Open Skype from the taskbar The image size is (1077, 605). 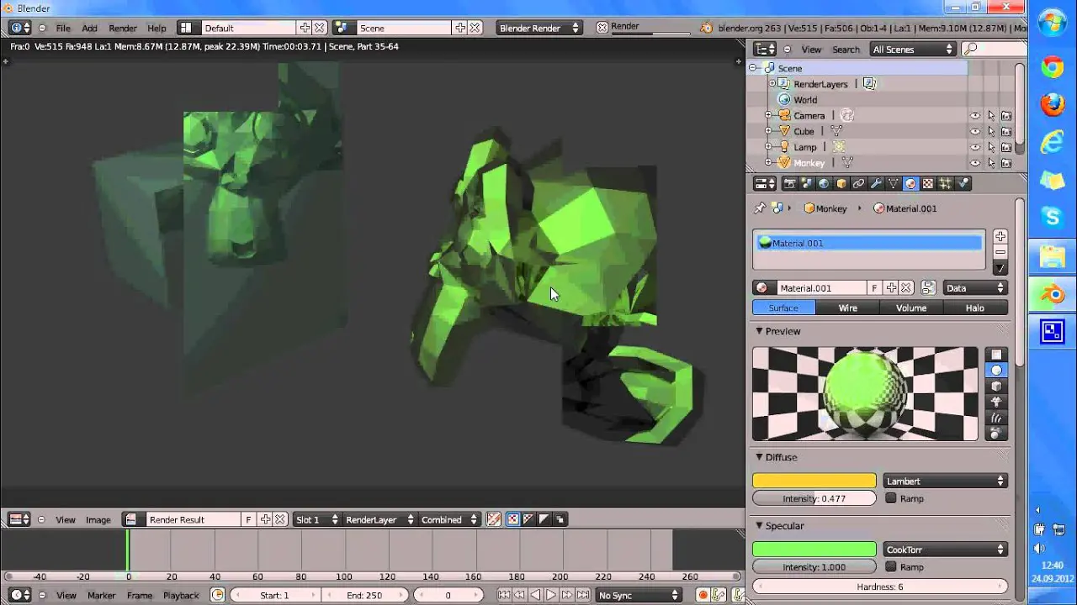1053,218
